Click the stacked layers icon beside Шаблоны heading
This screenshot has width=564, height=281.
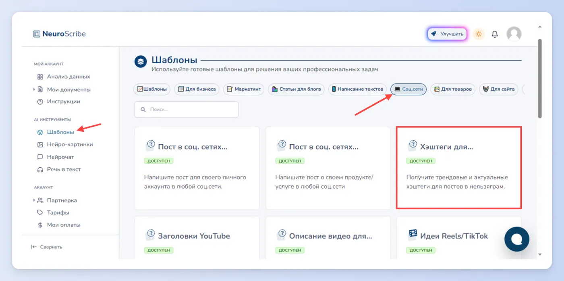click(x=141, y=62)
